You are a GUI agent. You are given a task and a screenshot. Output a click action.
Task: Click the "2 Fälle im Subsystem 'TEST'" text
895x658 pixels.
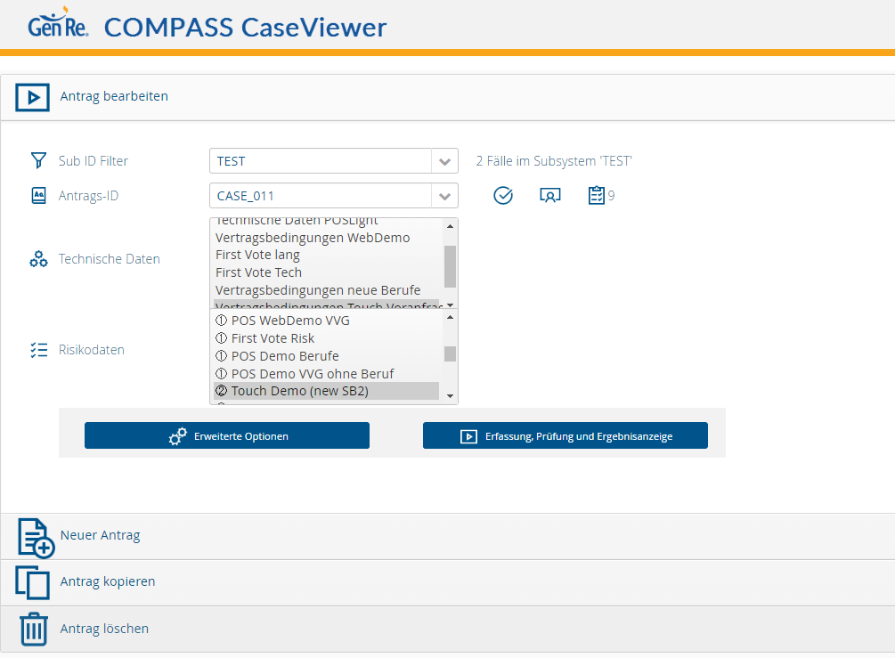554,161
